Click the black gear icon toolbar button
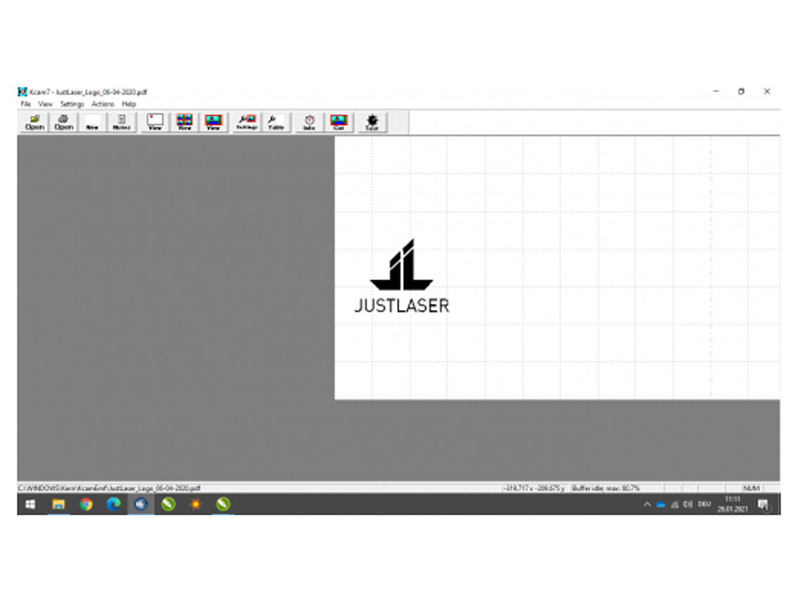This screenshot has height=601, width=801. [x=372, y=122]
